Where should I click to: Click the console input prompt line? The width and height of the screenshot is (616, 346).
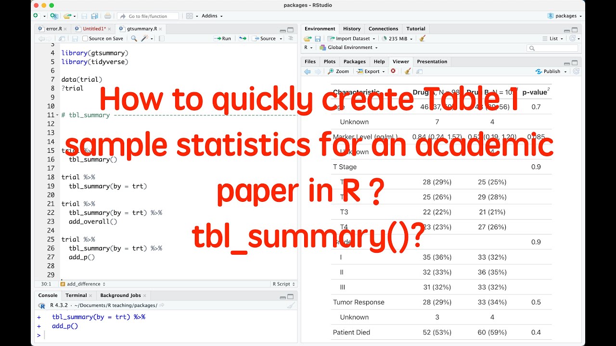(x=166, y=335)
